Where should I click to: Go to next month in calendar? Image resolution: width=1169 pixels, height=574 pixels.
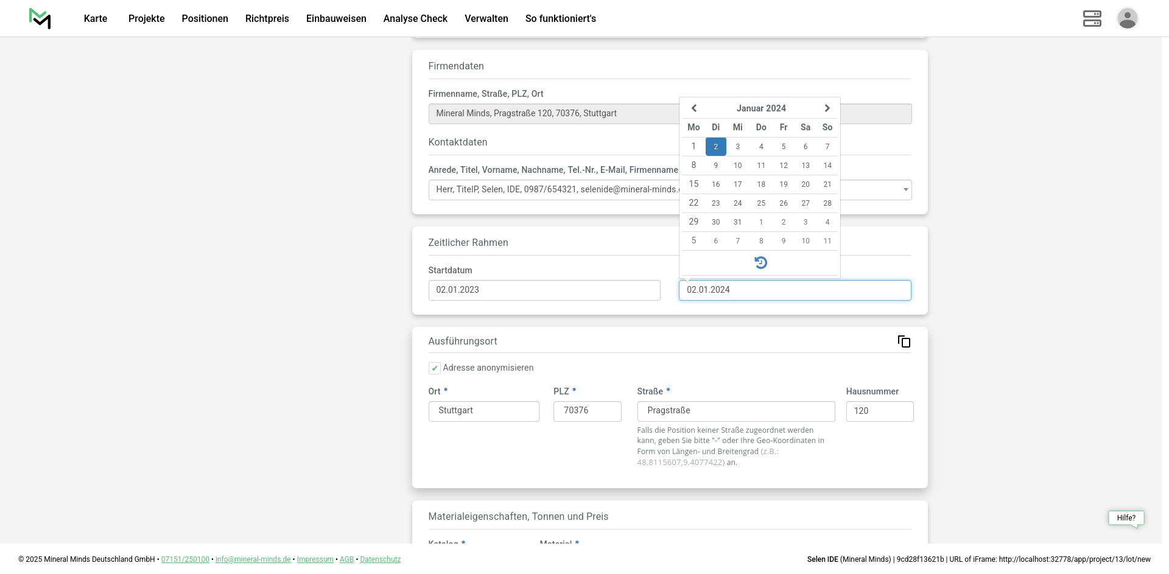pyautogui.click(x=827, y=108)
